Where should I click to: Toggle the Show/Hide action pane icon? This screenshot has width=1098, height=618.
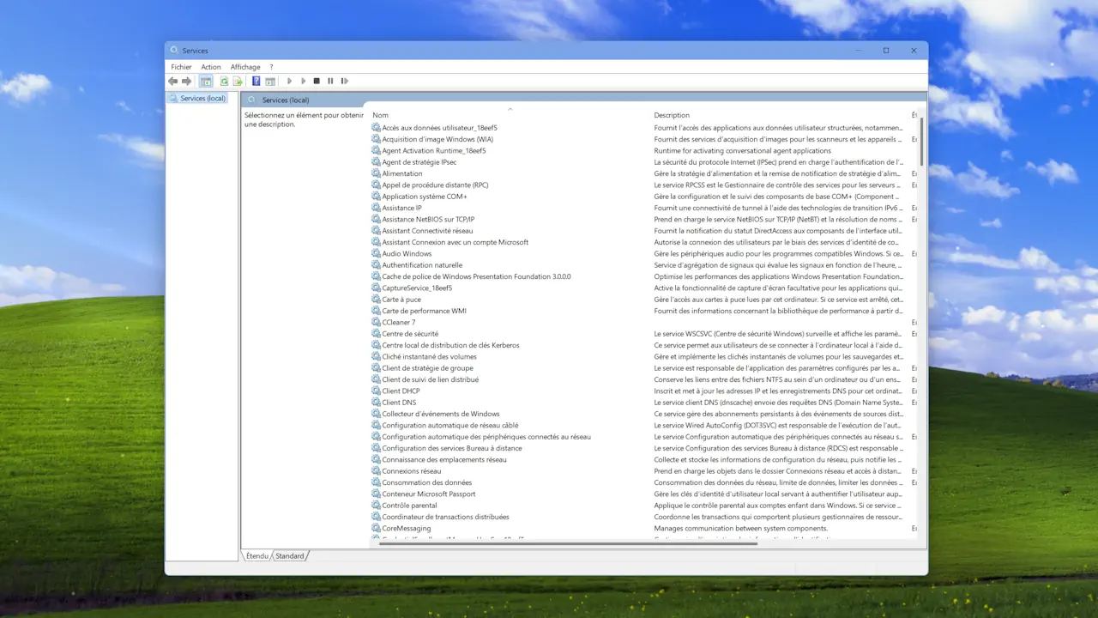coord(270,81)
